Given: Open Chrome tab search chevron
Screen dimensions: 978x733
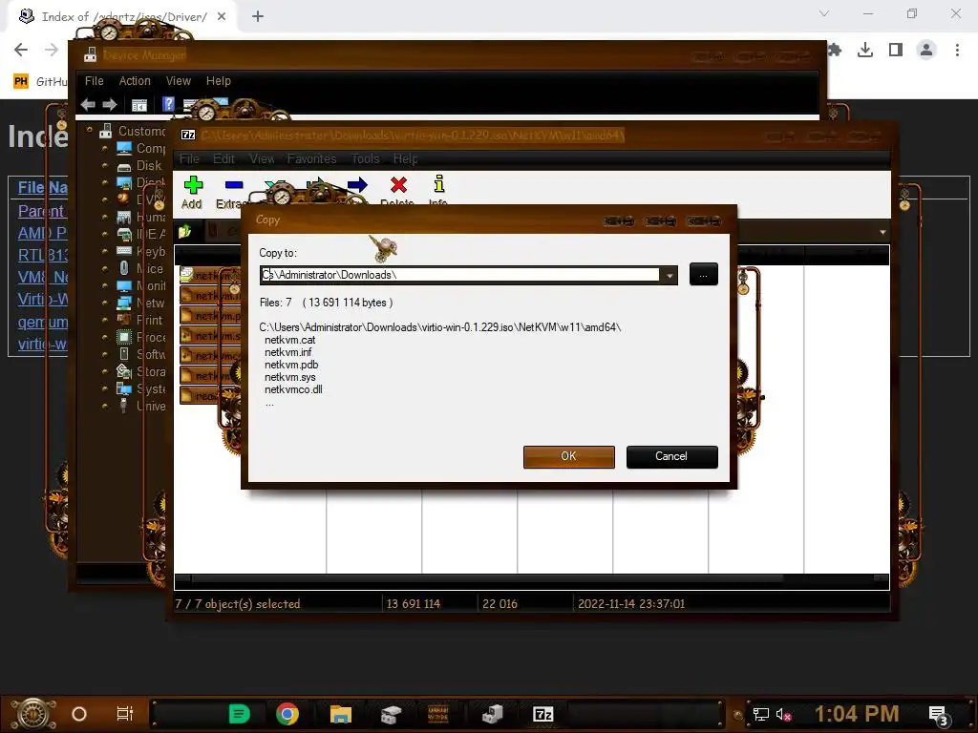Looking at the screenshot, I should coord(824,13).
